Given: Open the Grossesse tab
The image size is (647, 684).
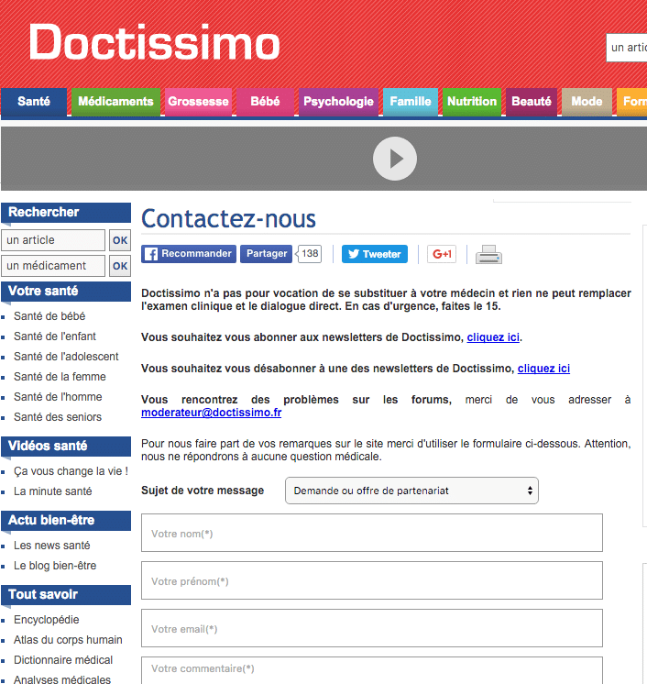Looking at the screenshot, I should click(x=198, y=102).
